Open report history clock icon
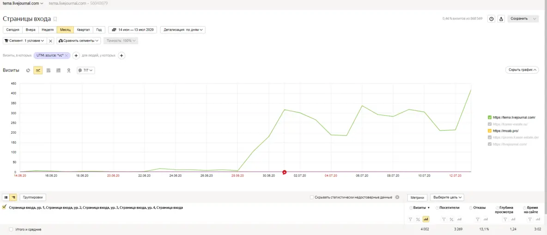 coord(491,19)
